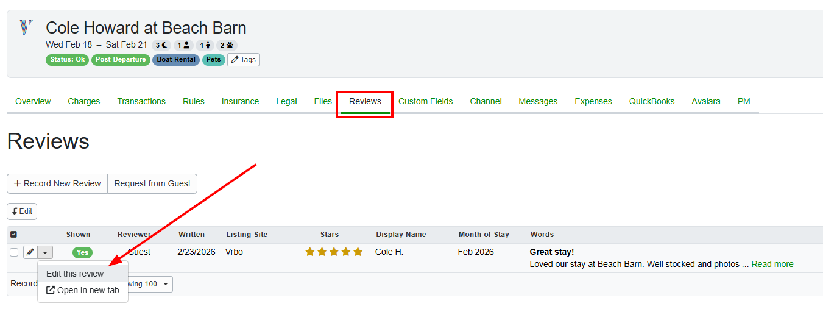The image size is (823, 309).
Task: Open the Custom Fields tab
Action: tap(426, 101)
